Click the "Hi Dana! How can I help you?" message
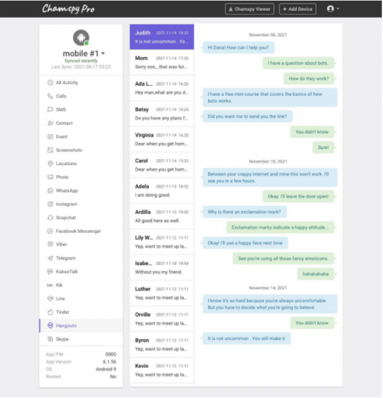The width and height of the screenshot is (383, 398). pos(238,47)
